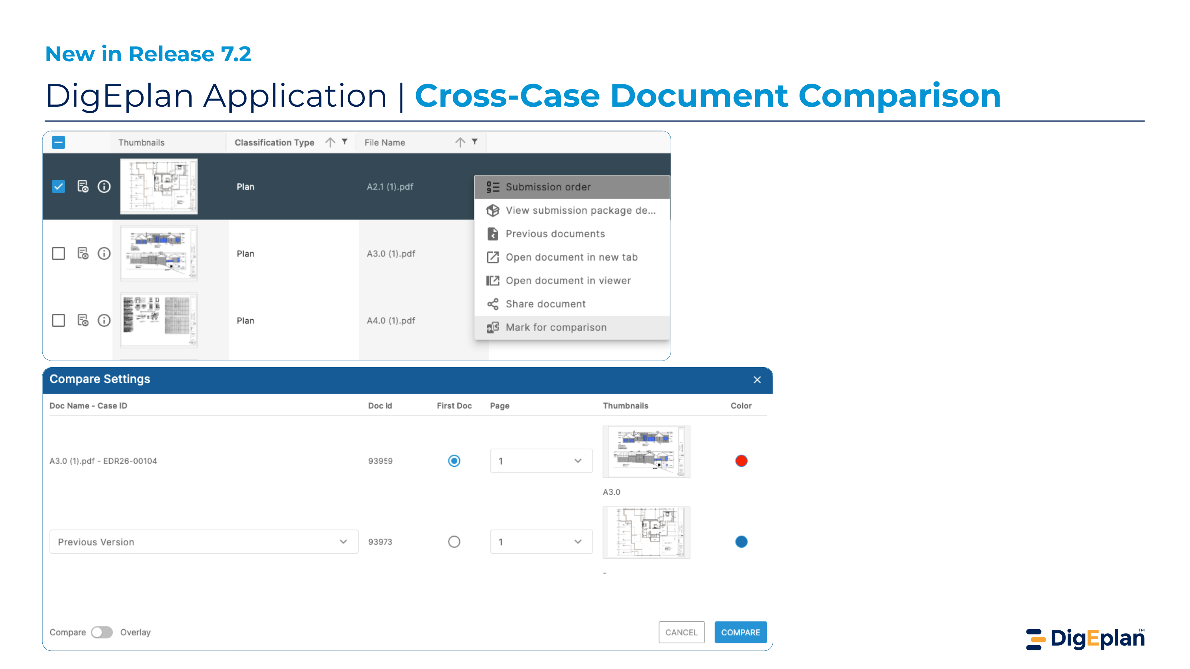The image size is (1190, 669).
Task: Click the file name A4.0 (1).pdf
Action: click(391, 321)
